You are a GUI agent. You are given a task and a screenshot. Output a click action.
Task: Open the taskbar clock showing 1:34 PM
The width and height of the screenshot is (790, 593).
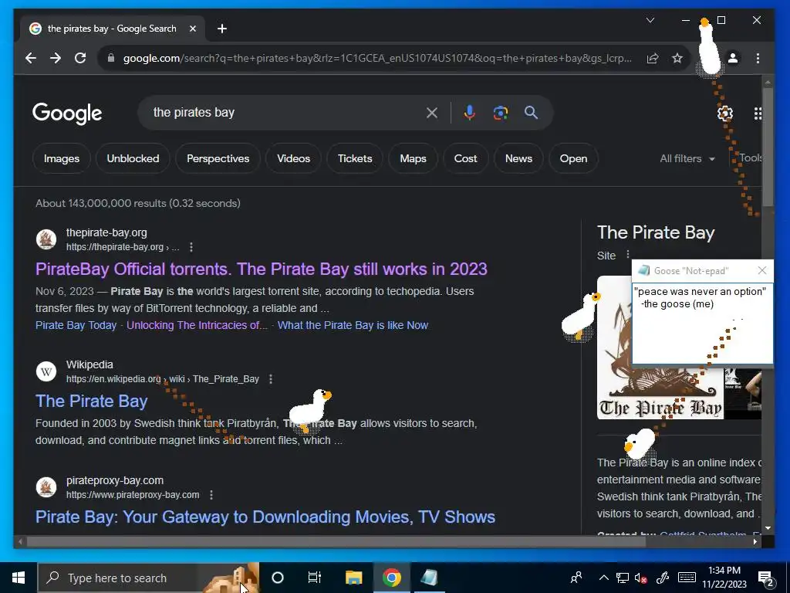click(x=724, y=578)
